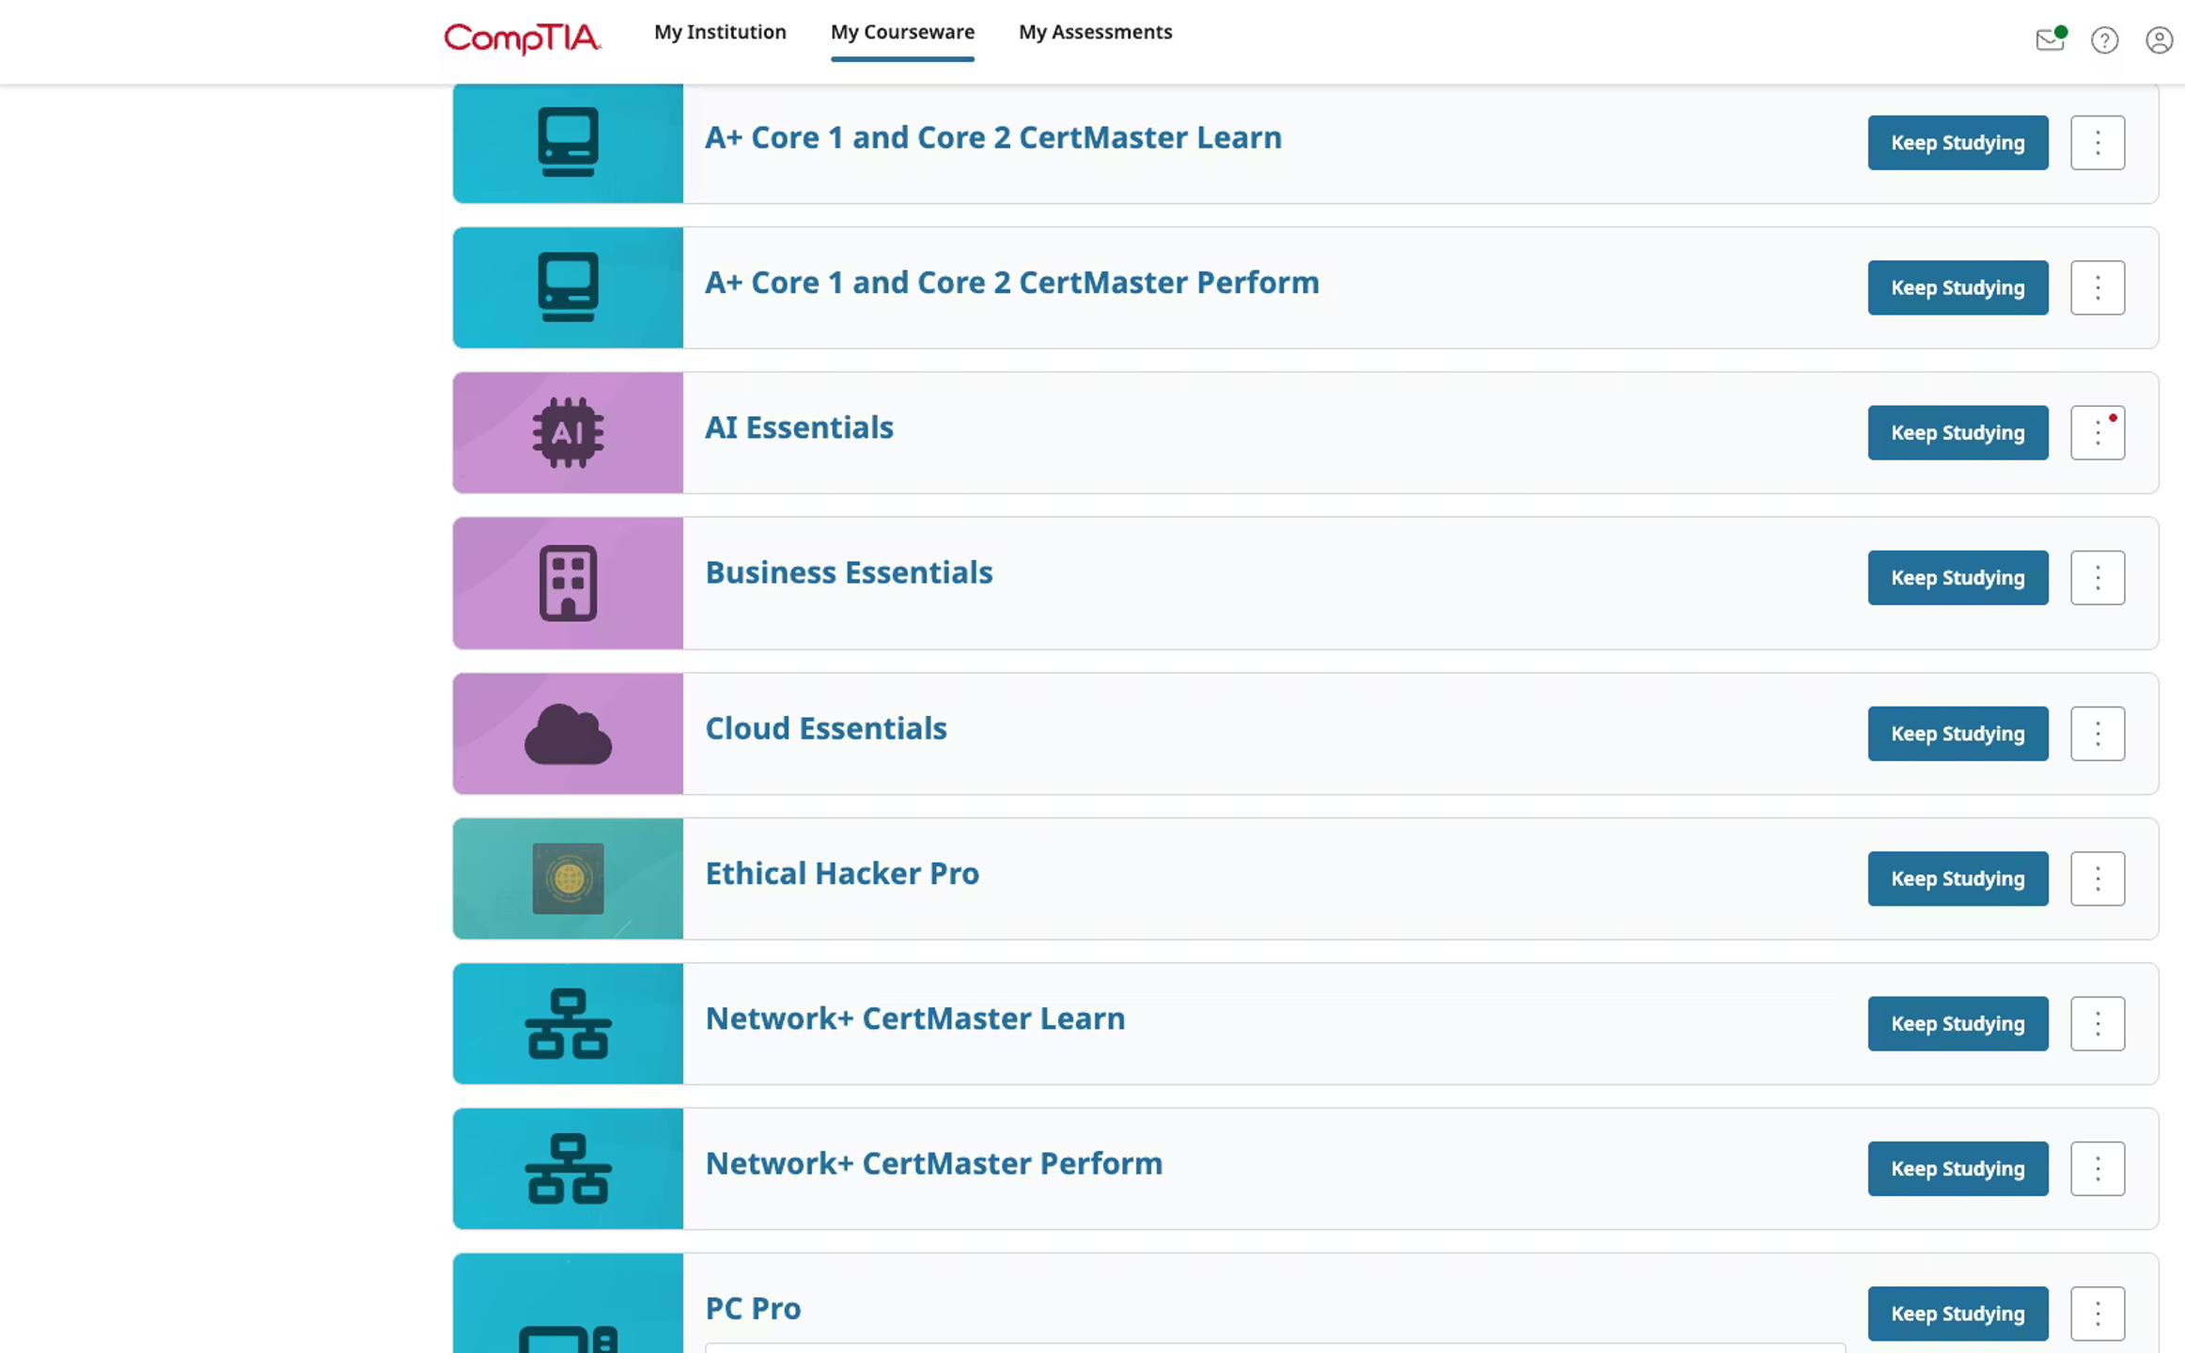The width and height of the screenshot is (2185, 1353).
Task: Open the A+ Core 1 and Core 2 CertMaster Perform title
Action: click(x=1012, y=282)
